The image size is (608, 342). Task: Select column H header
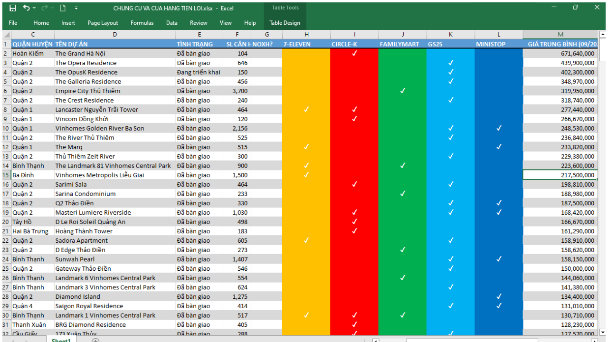pyautogui.click(x=306, y=34)
